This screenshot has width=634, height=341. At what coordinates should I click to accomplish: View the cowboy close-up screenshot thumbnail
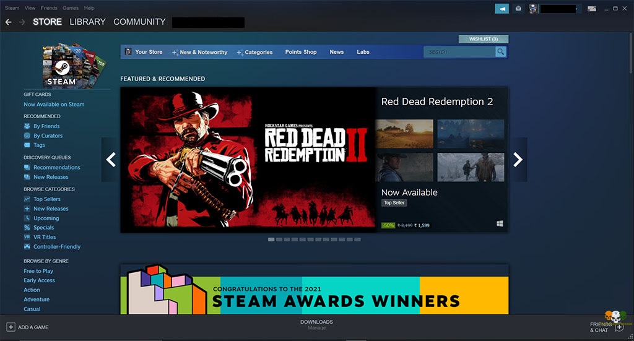coord(404,167)
